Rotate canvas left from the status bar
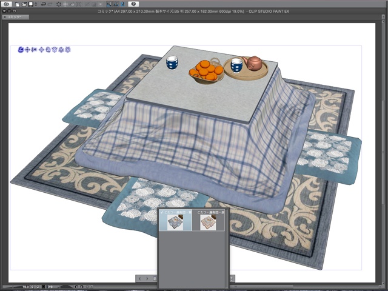This screenshot has height=291, width=388. (x=76, y=287)
